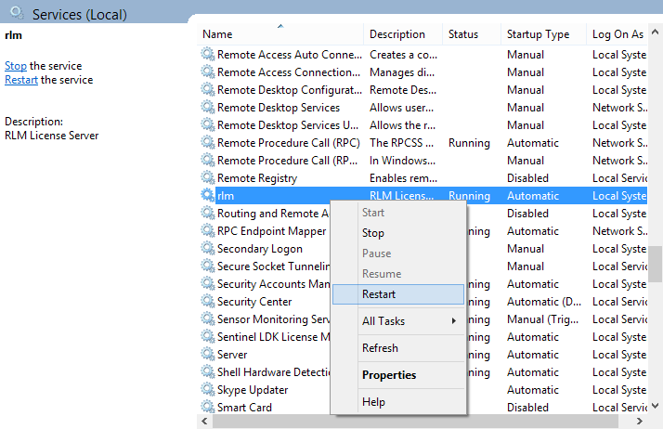
Task: Choose Restart from the context menu
Action: click(x=379, y=294)
